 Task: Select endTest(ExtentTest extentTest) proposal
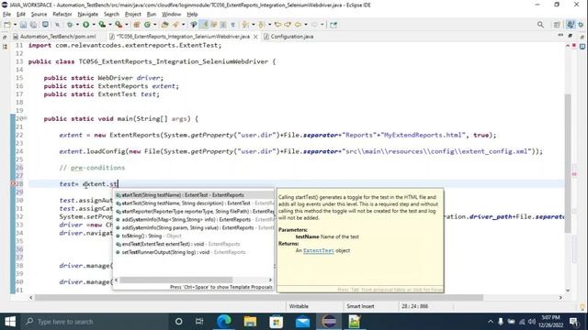pos(194,244)
